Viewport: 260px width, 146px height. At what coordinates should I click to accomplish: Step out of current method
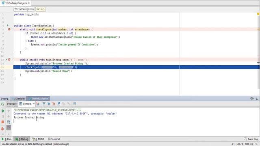coord(58,104)
